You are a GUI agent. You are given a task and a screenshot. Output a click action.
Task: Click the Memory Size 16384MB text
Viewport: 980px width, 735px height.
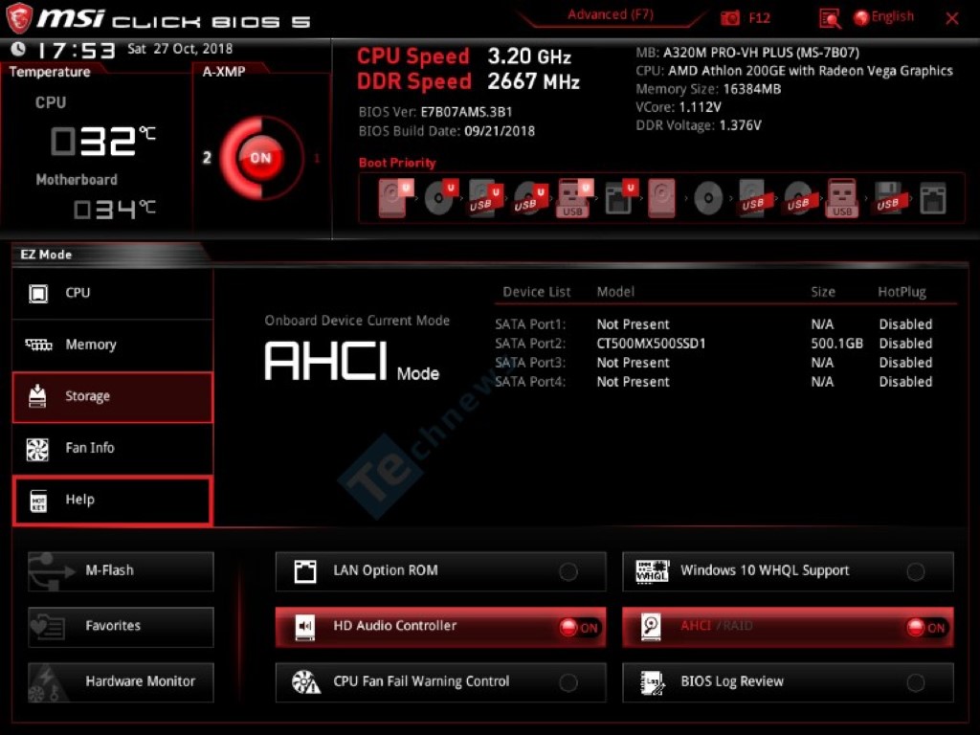click(x=708, y=89)
